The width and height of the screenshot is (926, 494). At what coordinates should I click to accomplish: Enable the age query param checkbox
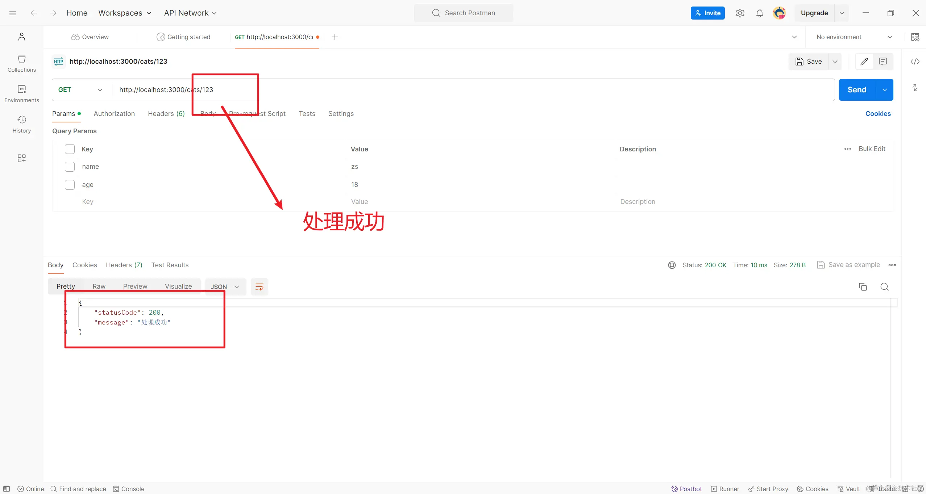click(70, 185)
